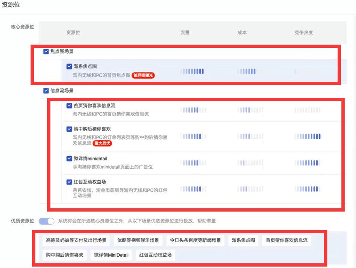Image resolution: width=356 pixels, height=268 pixels.
Task: Toggle the 首页猜你喜欢信息流 checkbox
Action: click(69, 106)
